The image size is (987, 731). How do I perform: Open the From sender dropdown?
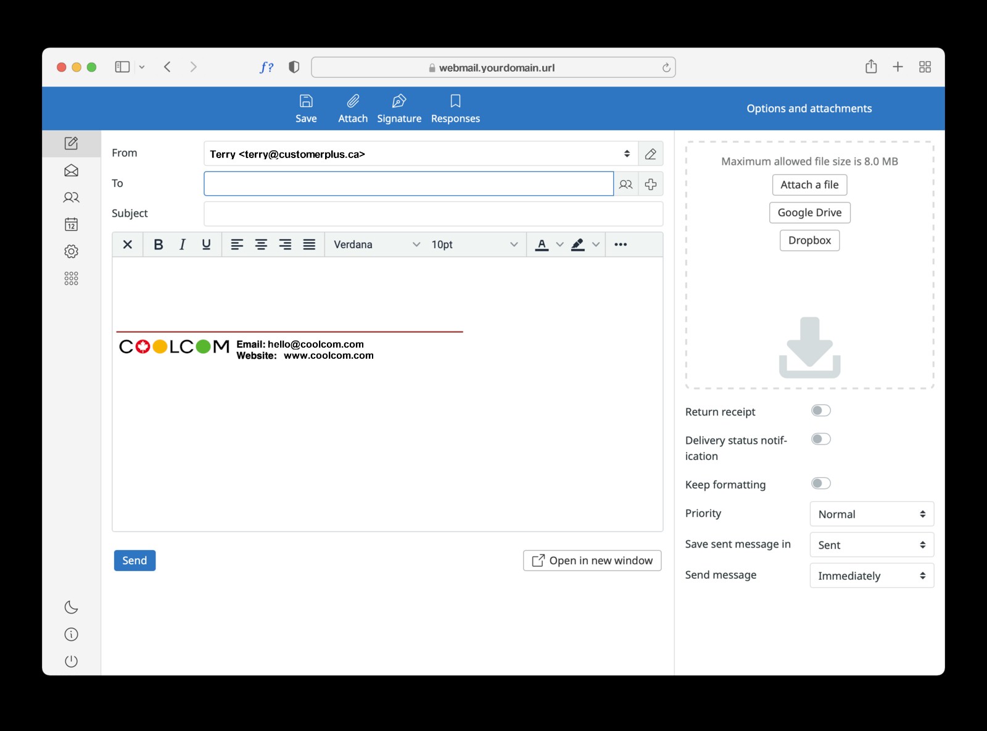point(421,154)
